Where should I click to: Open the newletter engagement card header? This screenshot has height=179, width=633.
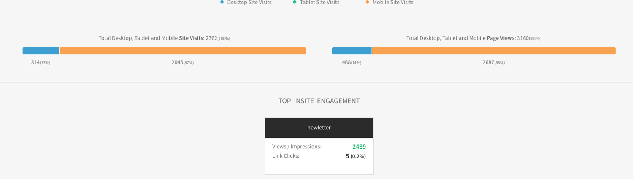[x=319, y=128]
